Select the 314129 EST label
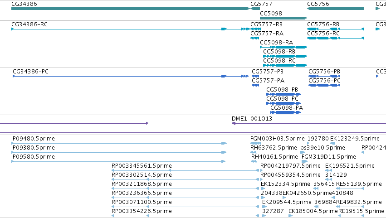Viewport: 386px width, 218px height. click(x=336, y=175)
